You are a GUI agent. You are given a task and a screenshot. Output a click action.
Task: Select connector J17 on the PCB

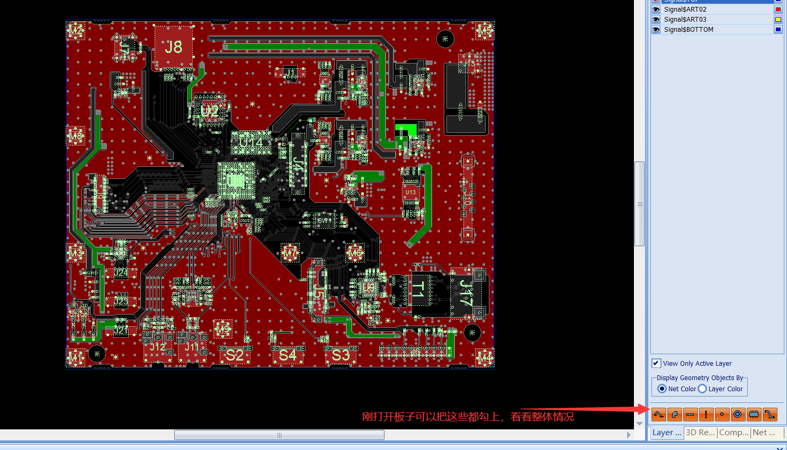point(466,293)
